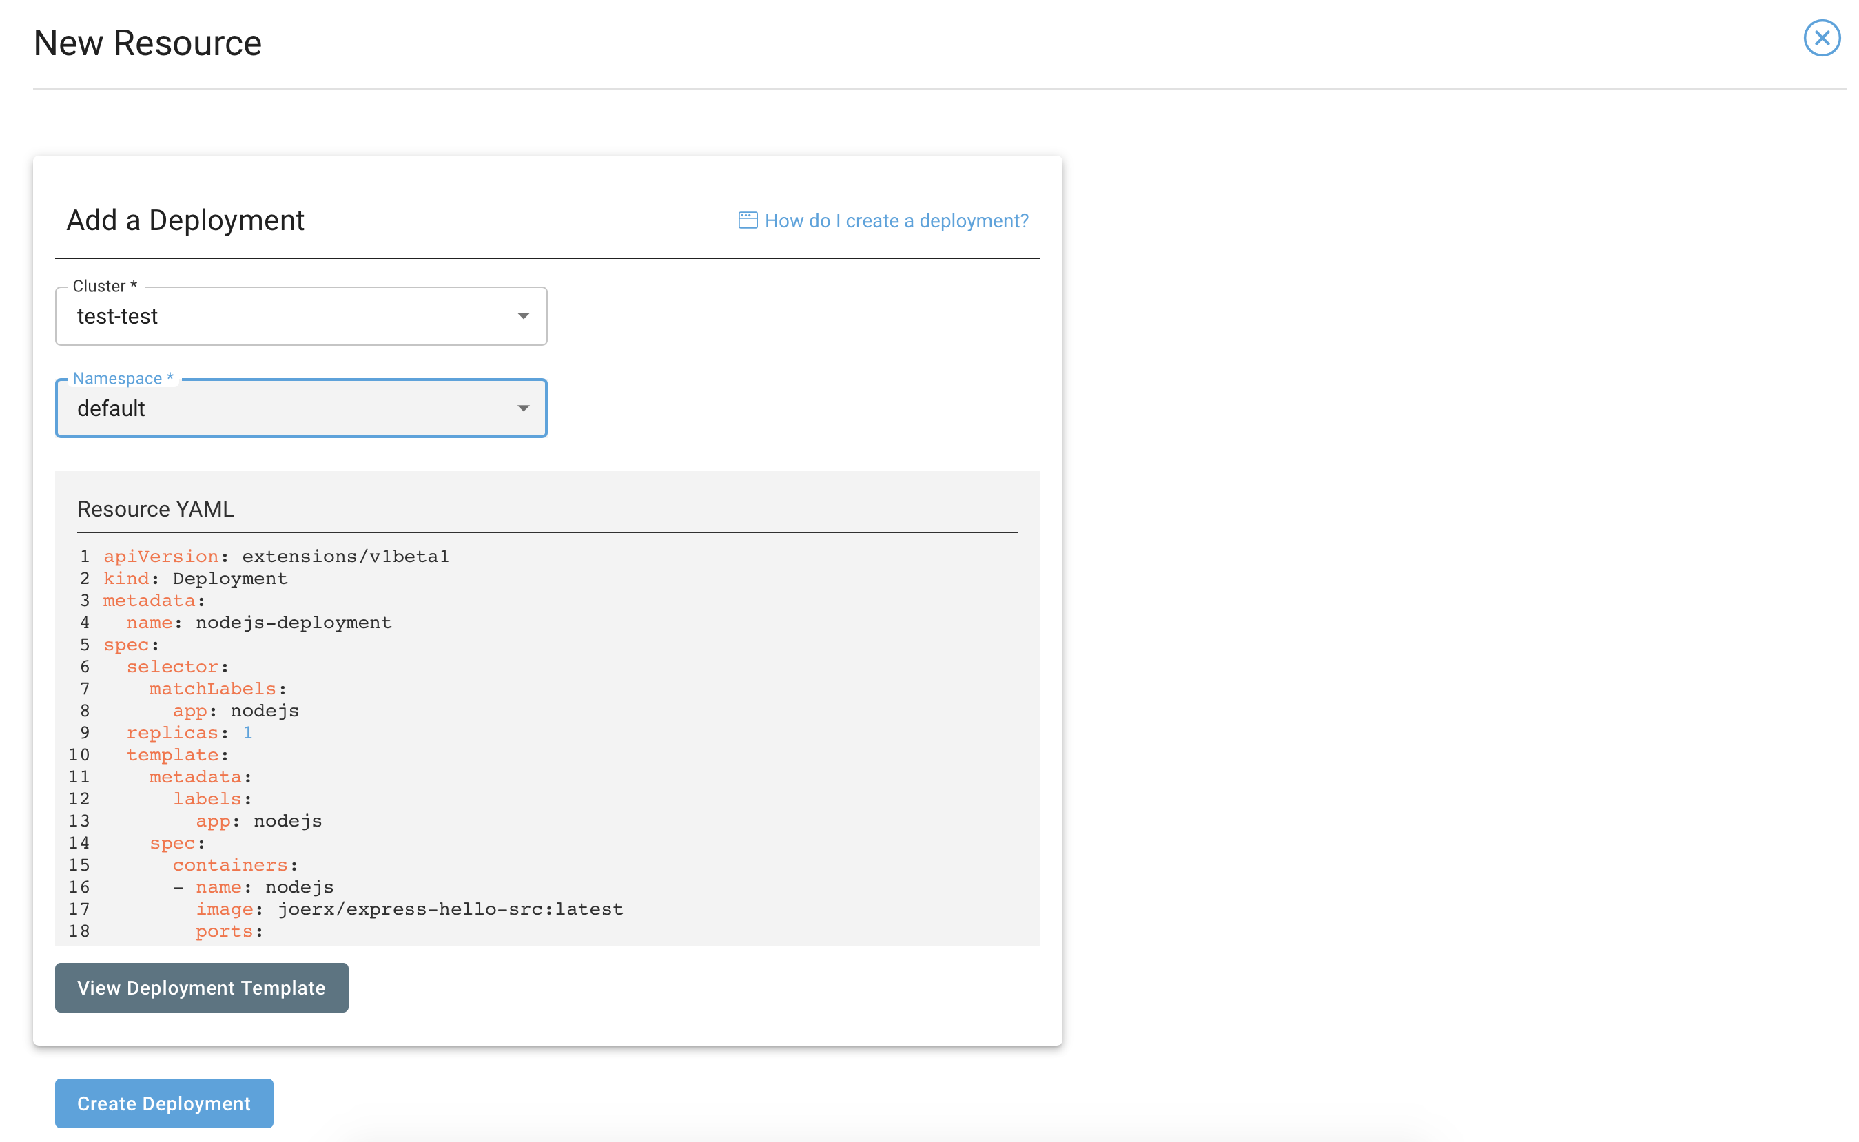
Task: Click the ports key on line 18
Action: click(x=224, y=931)
